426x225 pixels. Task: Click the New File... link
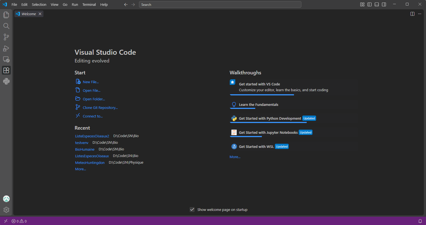[91, 82]
